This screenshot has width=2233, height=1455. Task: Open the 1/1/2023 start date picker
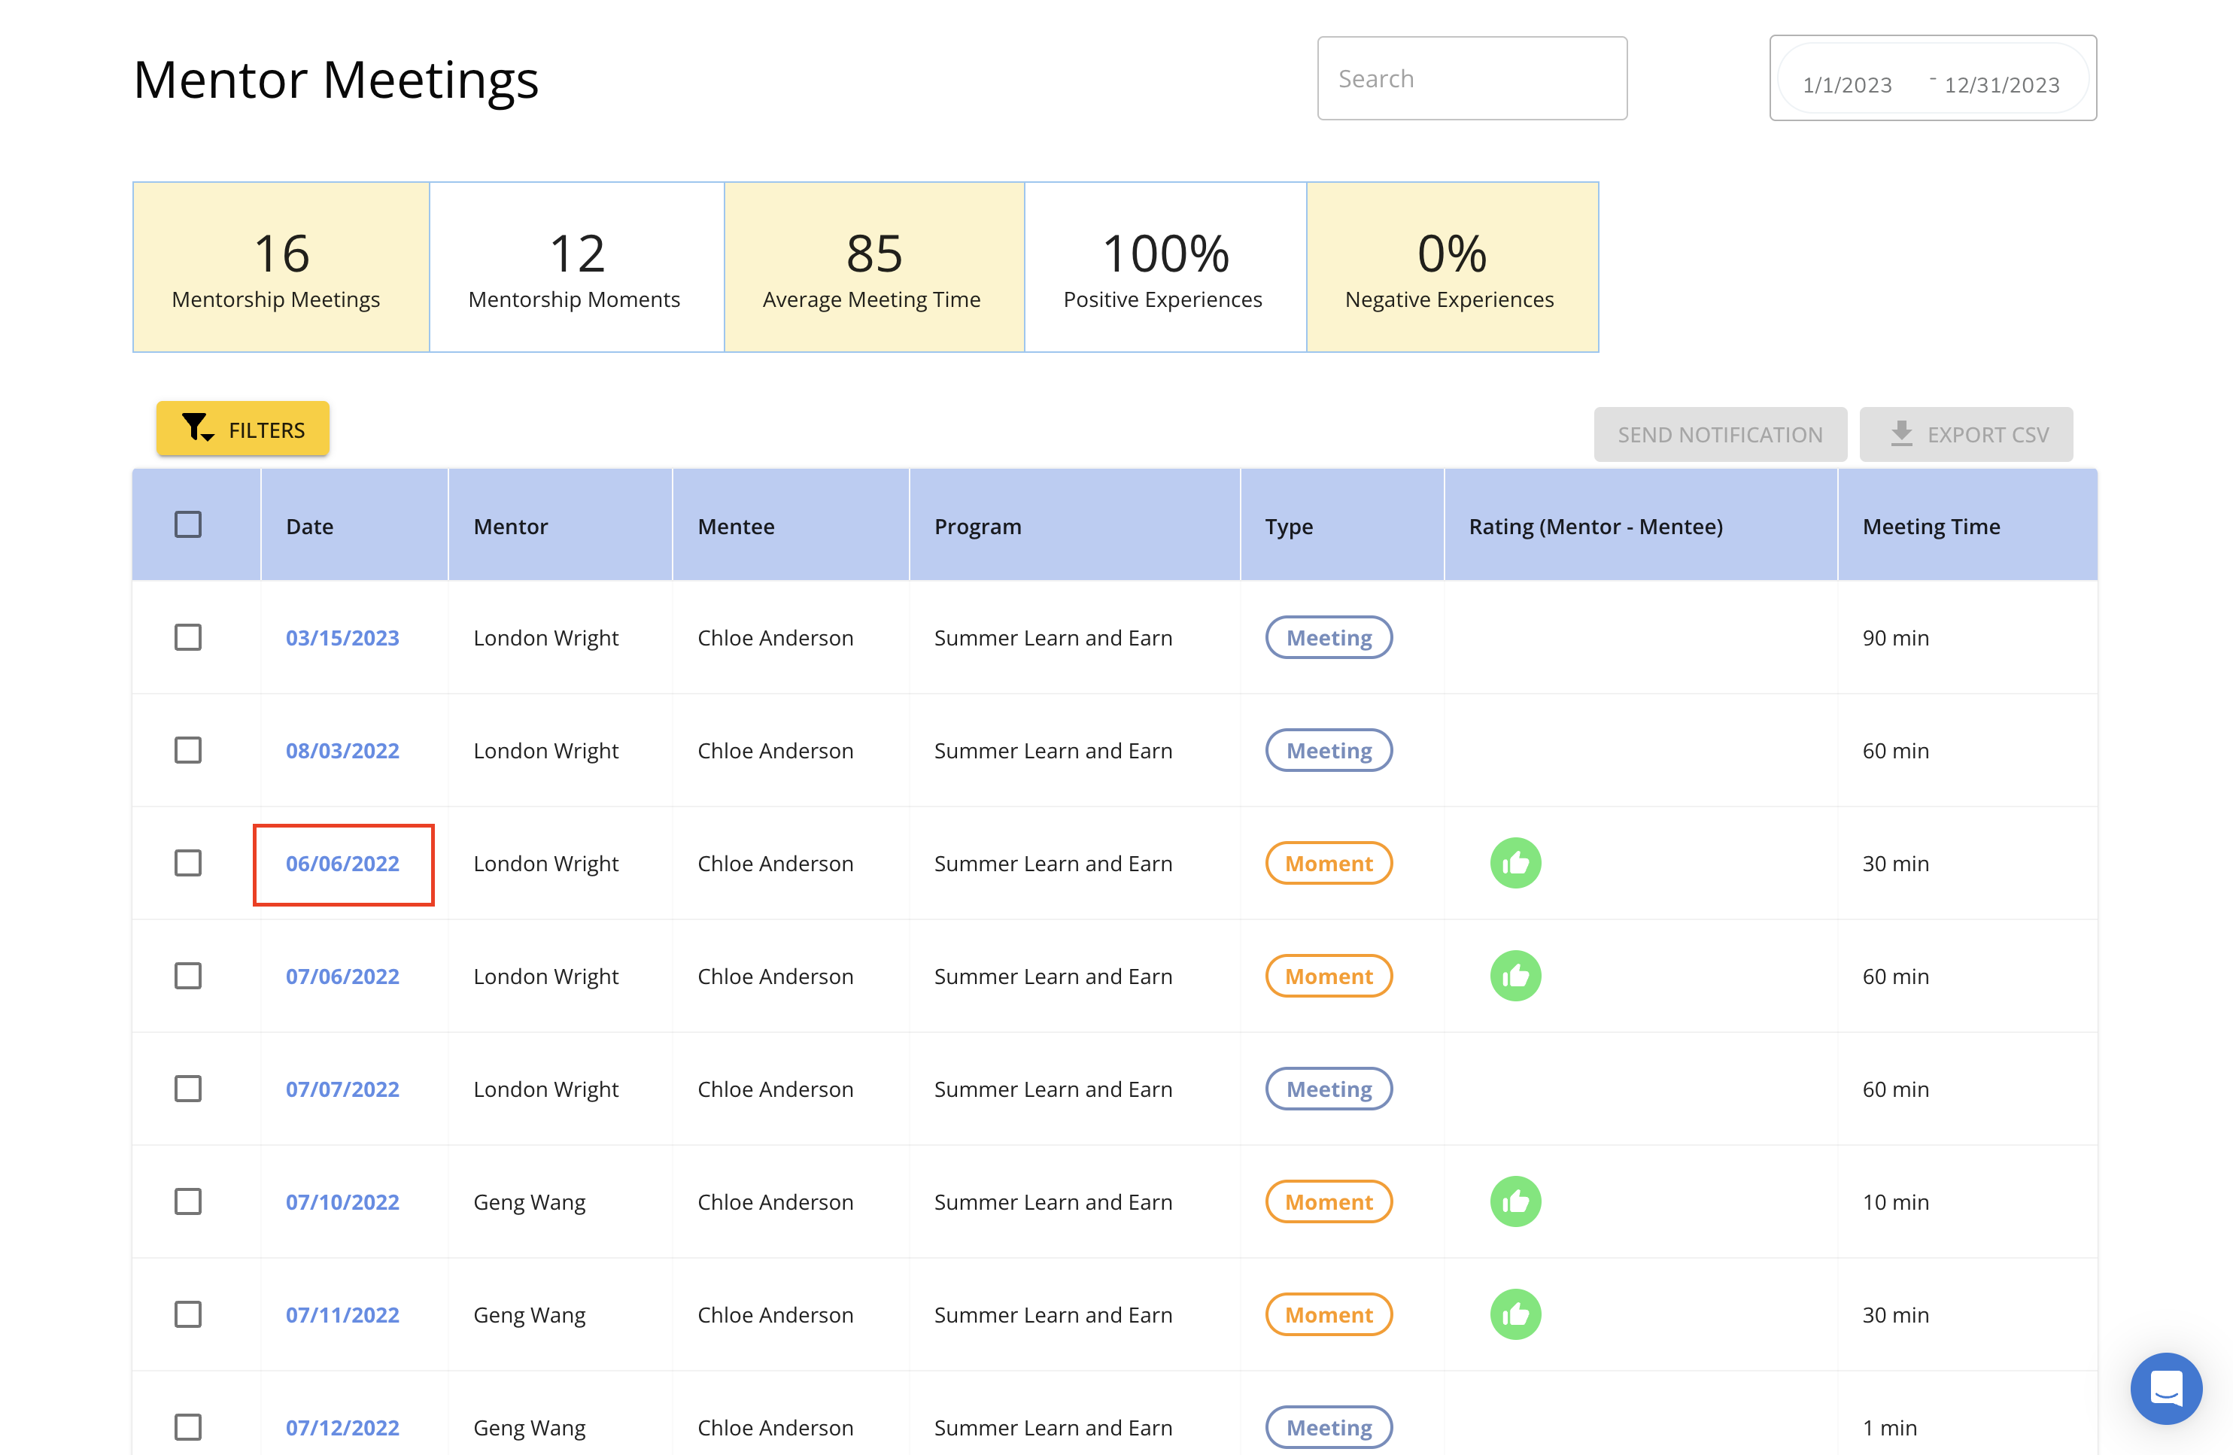tap(1846, 84)
